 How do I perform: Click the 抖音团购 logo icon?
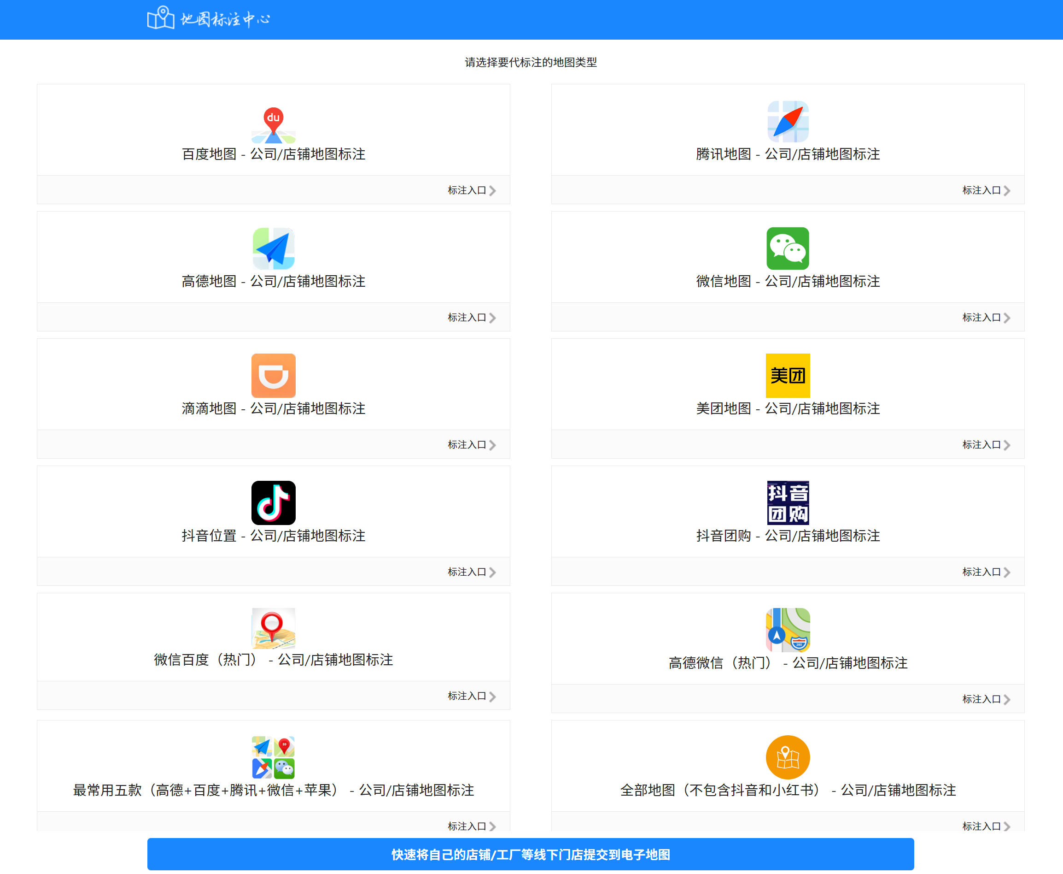(x=788, y=503)
